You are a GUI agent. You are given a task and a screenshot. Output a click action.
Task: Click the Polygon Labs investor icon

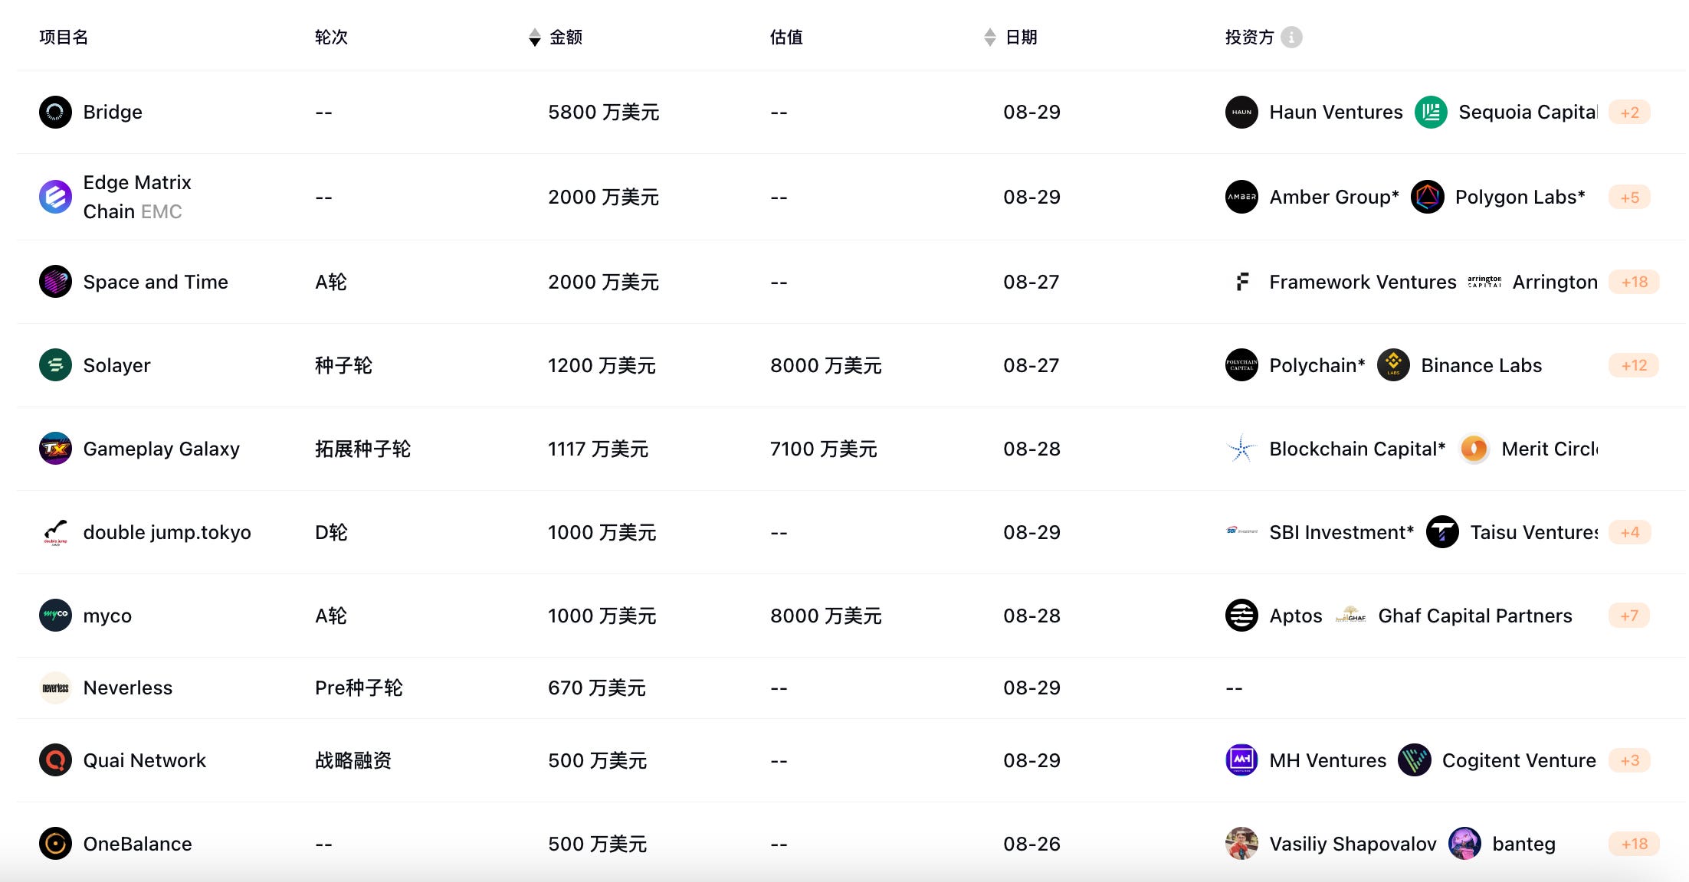1428,197
